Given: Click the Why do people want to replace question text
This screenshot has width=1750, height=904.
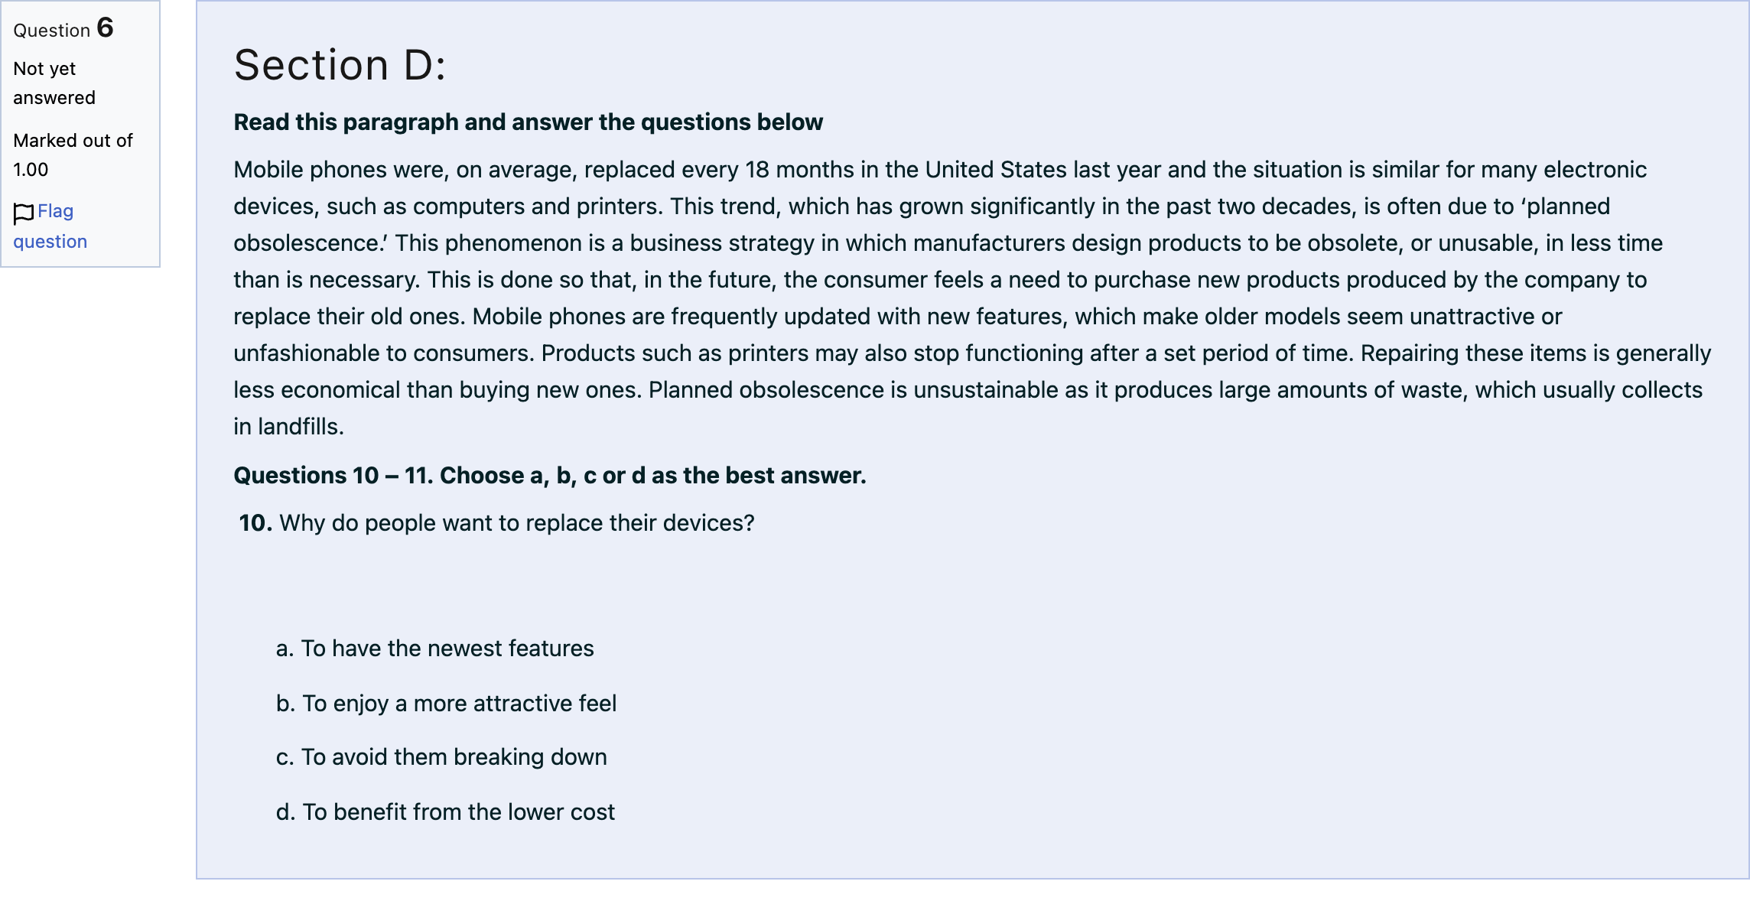Looking at the screenshot, I should click(x=517, y=523).
